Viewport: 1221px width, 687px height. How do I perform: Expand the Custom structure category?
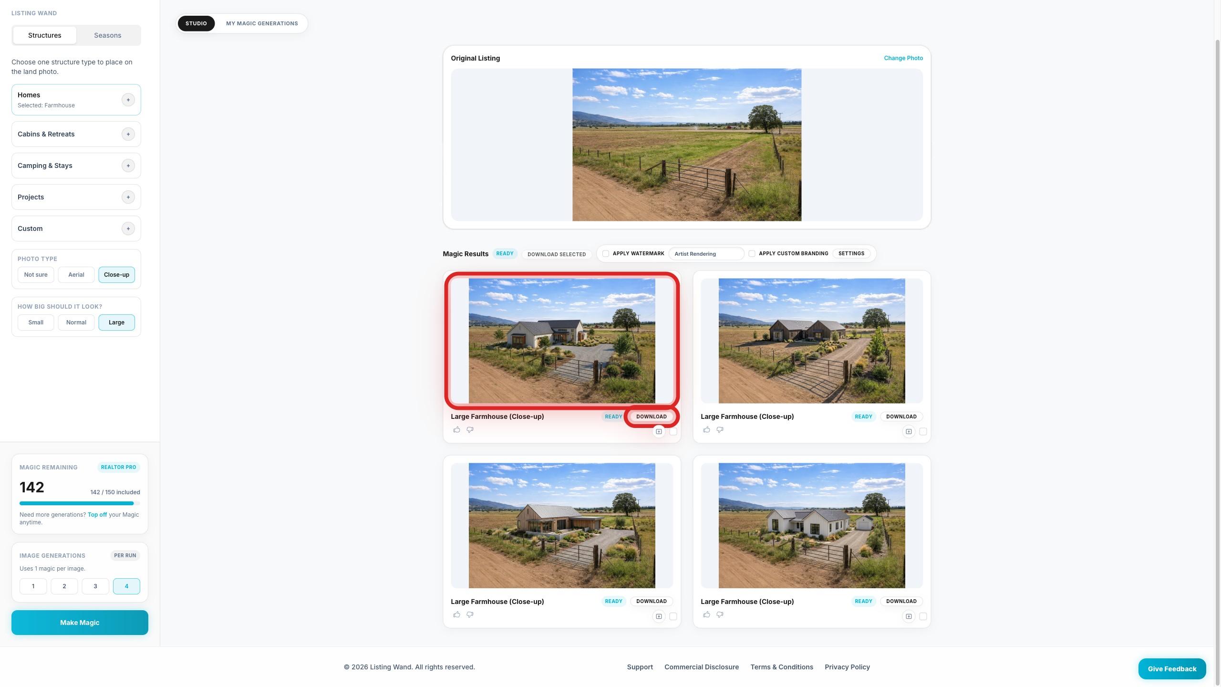click(x=128, y=228)
